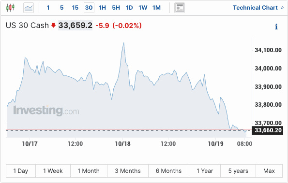288x183 pixels.
Task: Switch to 5H interval
Action: click(x=116, y=8)
